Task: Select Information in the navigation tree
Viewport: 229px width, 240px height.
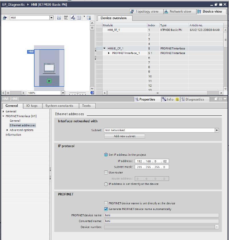Action: tap(13, 135)
